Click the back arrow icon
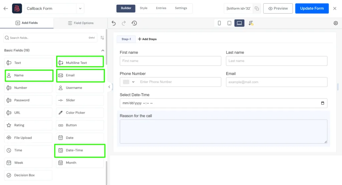342x185 pixels. pos(6,8)
